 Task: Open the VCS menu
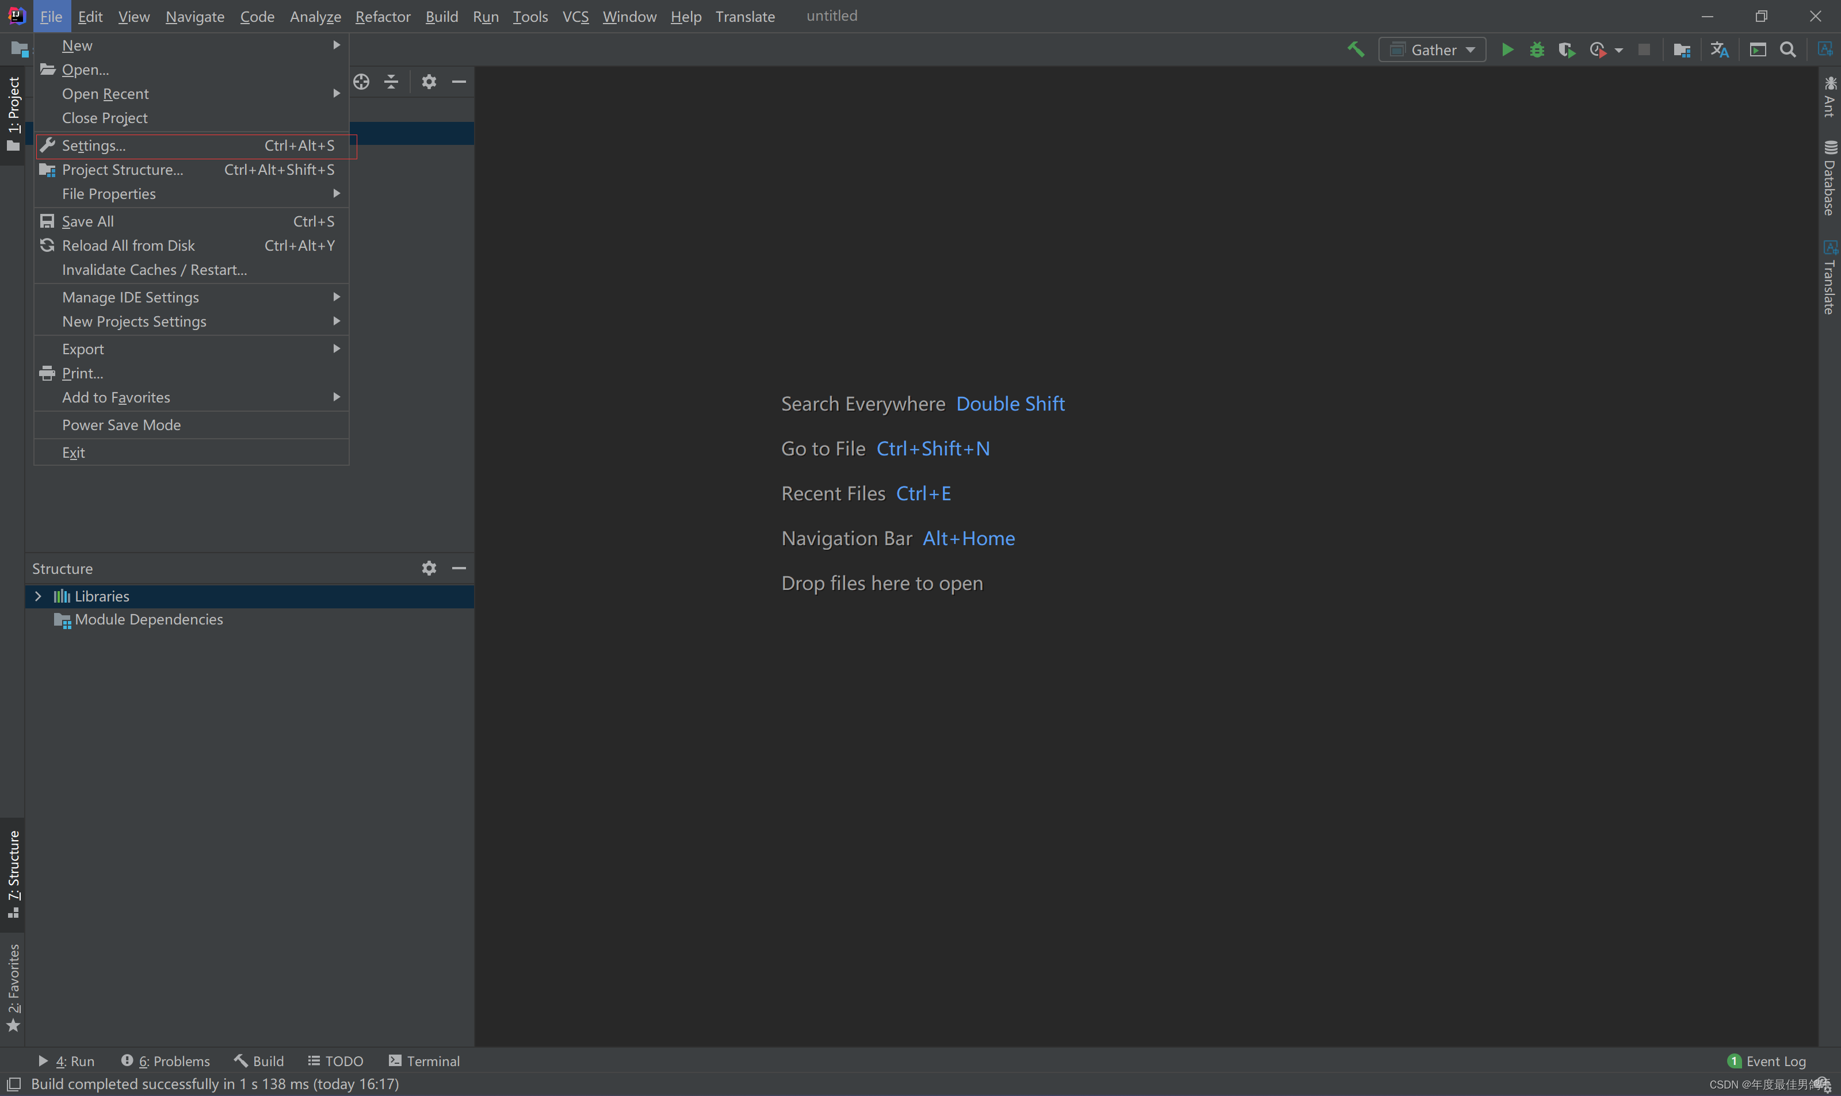(575, 16)
